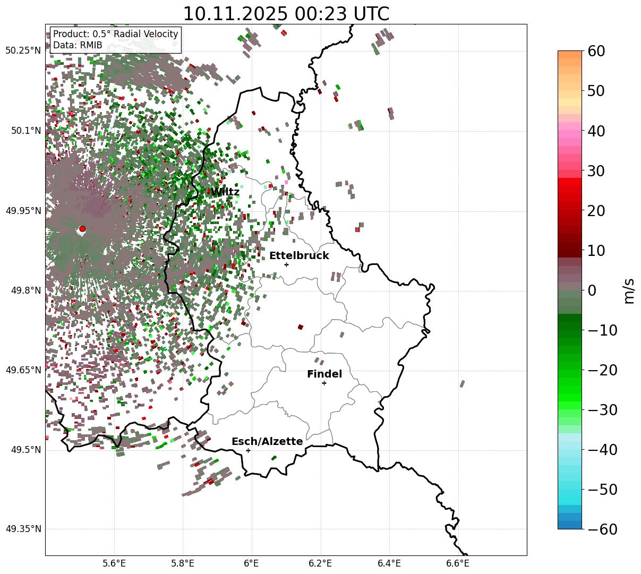Click the 6°E longitude label
This screenshot has width=641, height=574.
(x=251, y=563)
